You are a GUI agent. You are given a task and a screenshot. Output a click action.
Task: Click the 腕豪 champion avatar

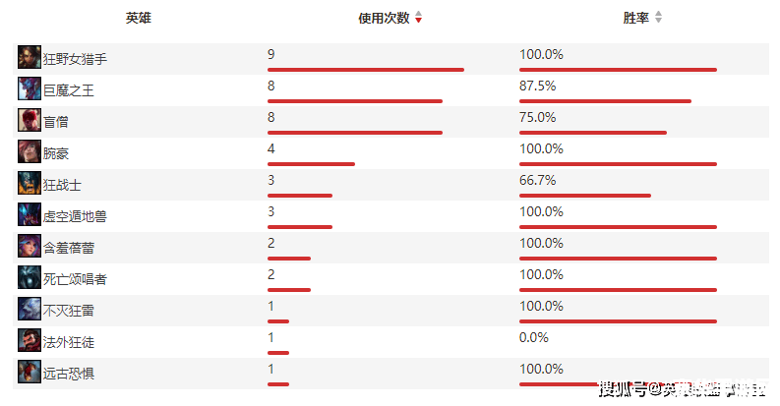click(x=30, y=152)
